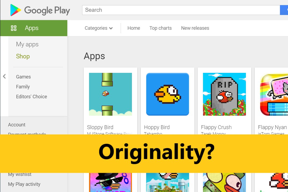Open the Account link
The height and width of the screenshot is (192, 288).
tap(17, 125)
